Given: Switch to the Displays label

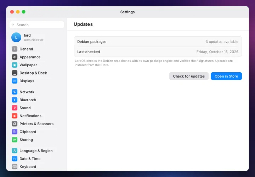Looking at the screenshot, I should click(27, 81).
